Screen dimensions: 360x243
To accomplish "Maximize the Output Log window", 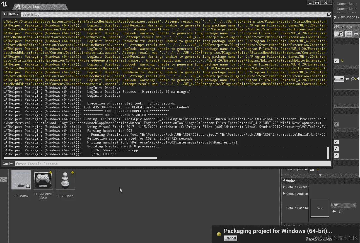I will point(317,3).
